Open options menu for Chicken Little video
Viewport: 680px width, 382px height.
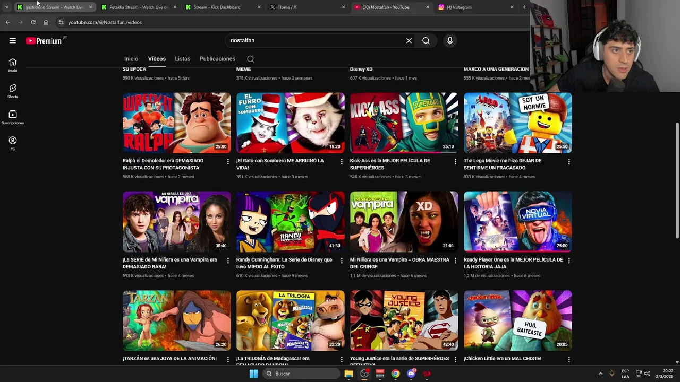[x=569, y=359]
